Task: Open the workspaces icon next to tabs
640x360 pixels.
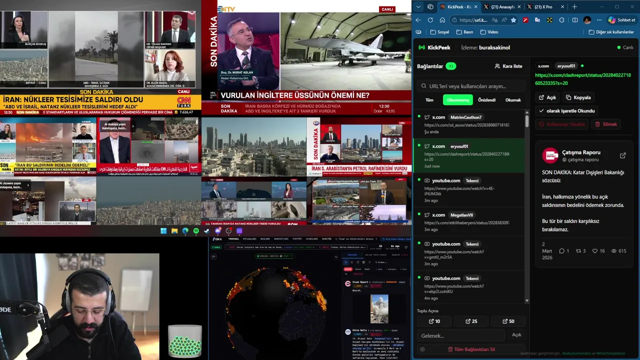Action: tap(430, 6)
